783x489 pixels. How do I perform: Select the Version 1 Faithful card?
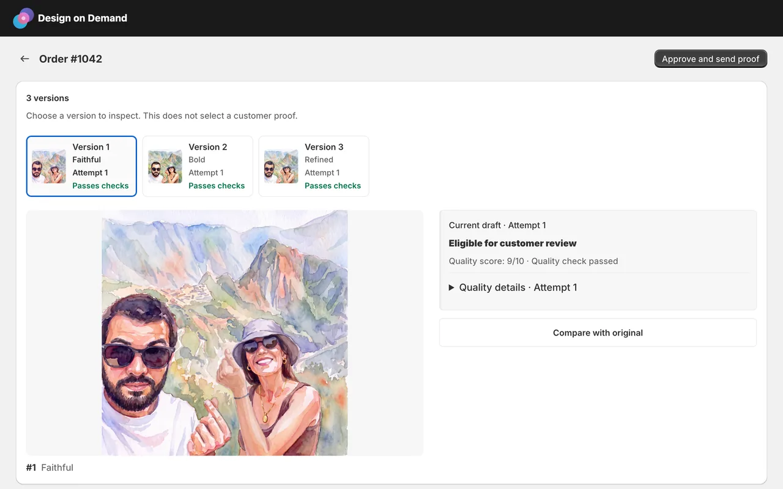[81, 166]
